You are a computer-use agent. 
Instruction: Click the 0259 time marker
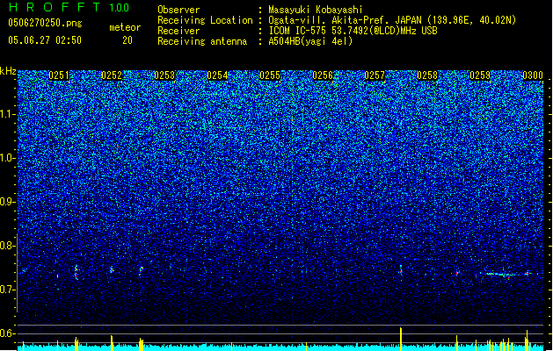(480, 75)
